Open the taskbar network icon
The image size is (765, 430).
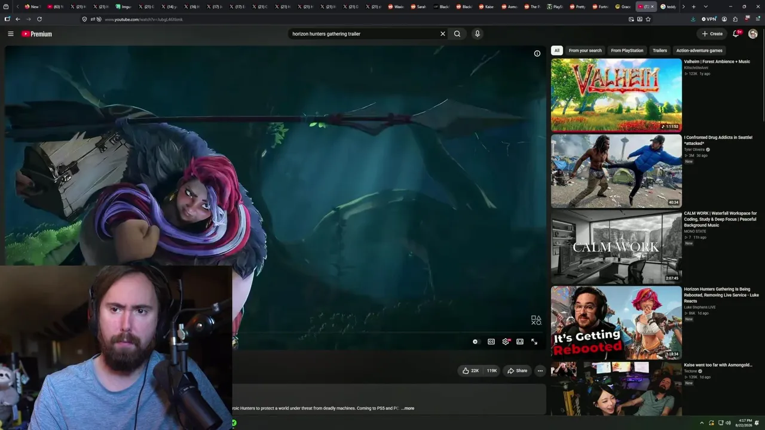[x=720, y=423]
